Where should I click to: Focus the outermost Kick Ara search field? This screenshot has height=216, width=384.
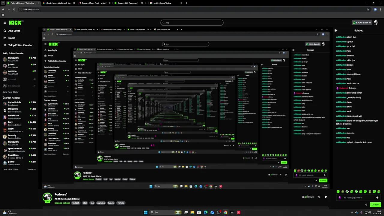click(192, 22)
